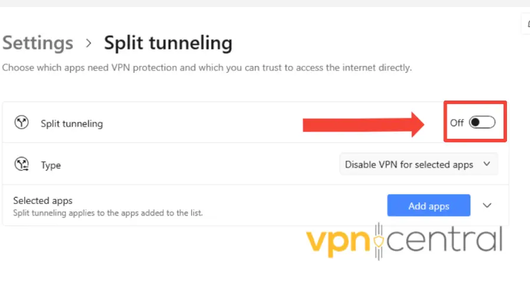Click the breadcrumb arrow after Settings

coord(89,44)
